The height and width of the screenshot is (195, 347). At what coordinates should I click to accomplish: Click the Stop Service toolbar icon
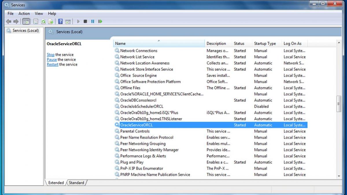point(85,21)
